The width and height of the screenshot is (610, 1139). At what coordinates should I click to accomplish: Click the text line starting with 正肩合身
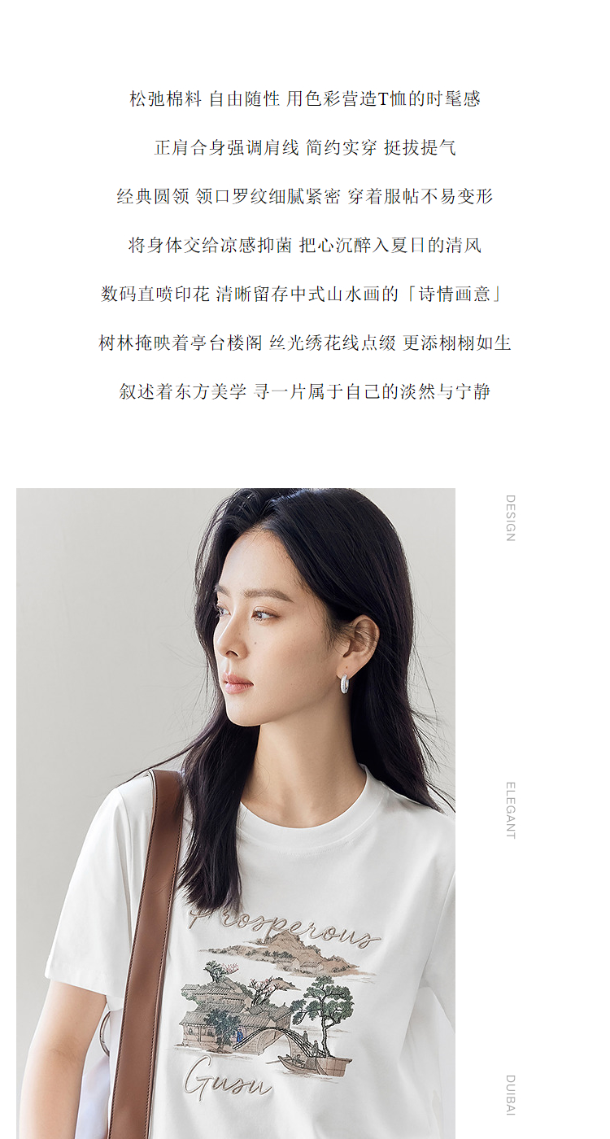click(305, 148)
